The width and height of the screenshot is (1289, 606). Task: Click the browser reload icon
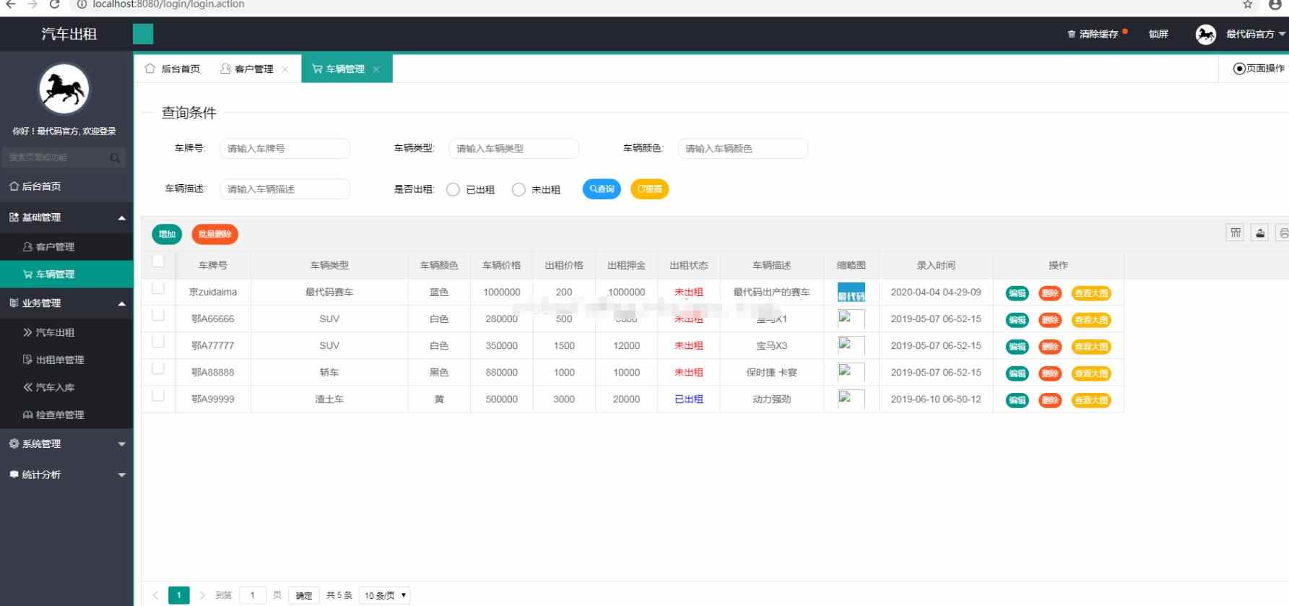click(x=54, y=4)
